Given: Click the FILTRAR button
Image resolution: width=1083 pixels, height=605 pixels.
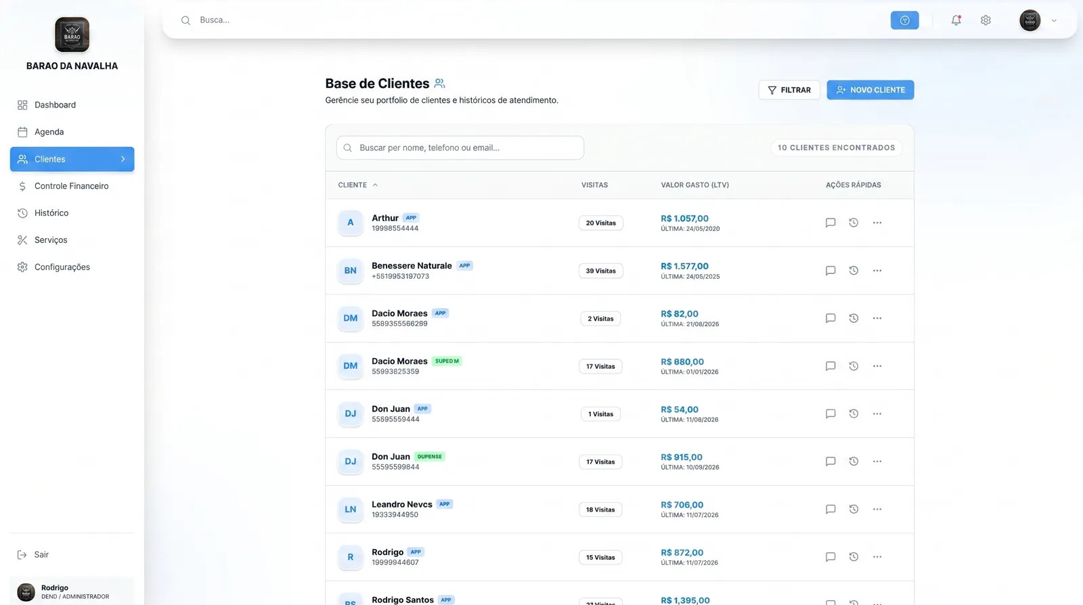Looking at the screenshot, I should point(789,90).
